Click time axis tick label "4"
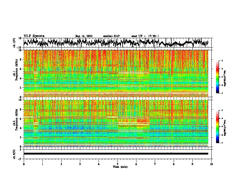Viewport: 238px width, 184px height. 99,164
